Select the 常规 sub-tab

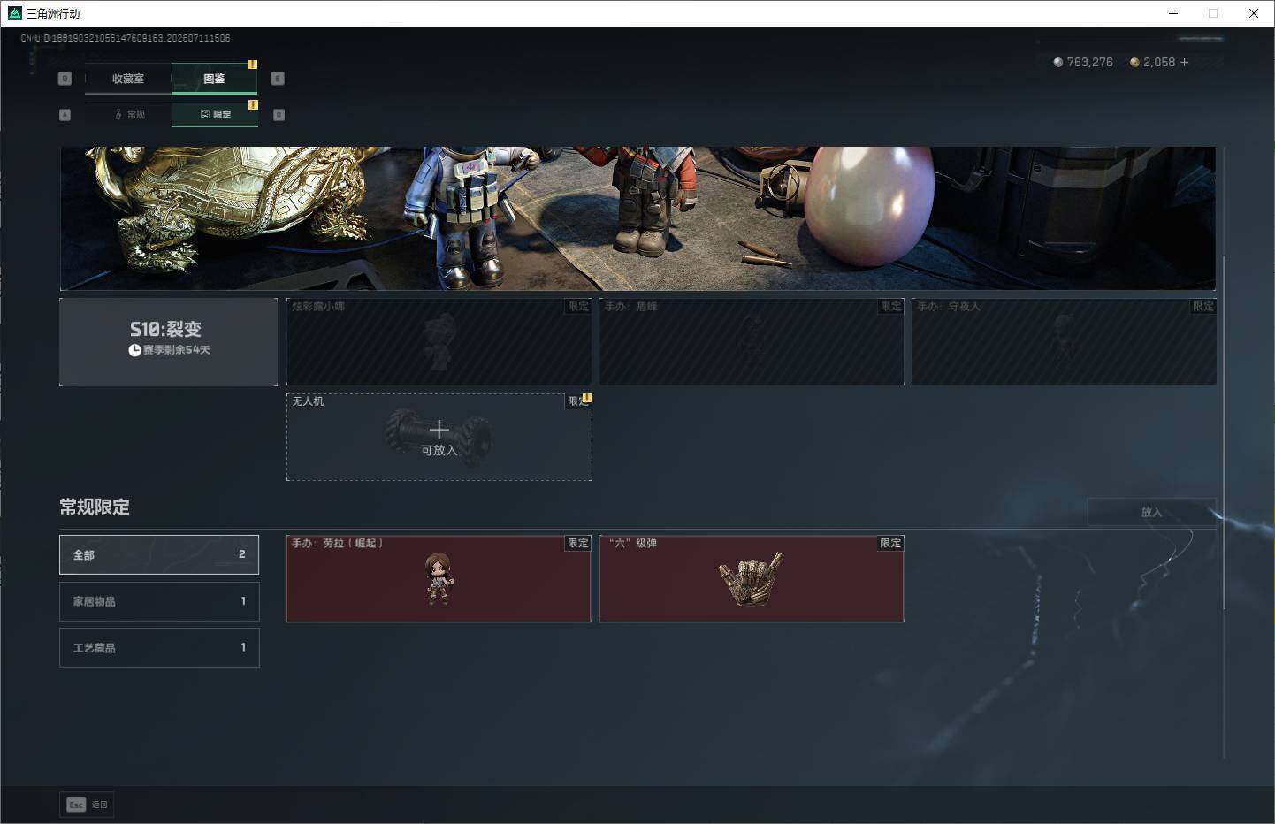pos(129,114)
